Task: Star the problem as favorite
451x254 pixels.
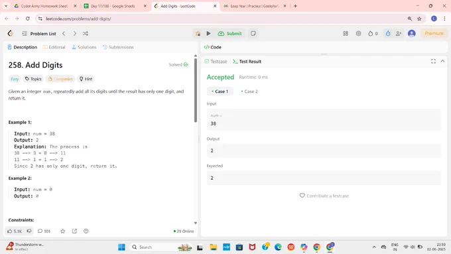Action: (63, 231)
